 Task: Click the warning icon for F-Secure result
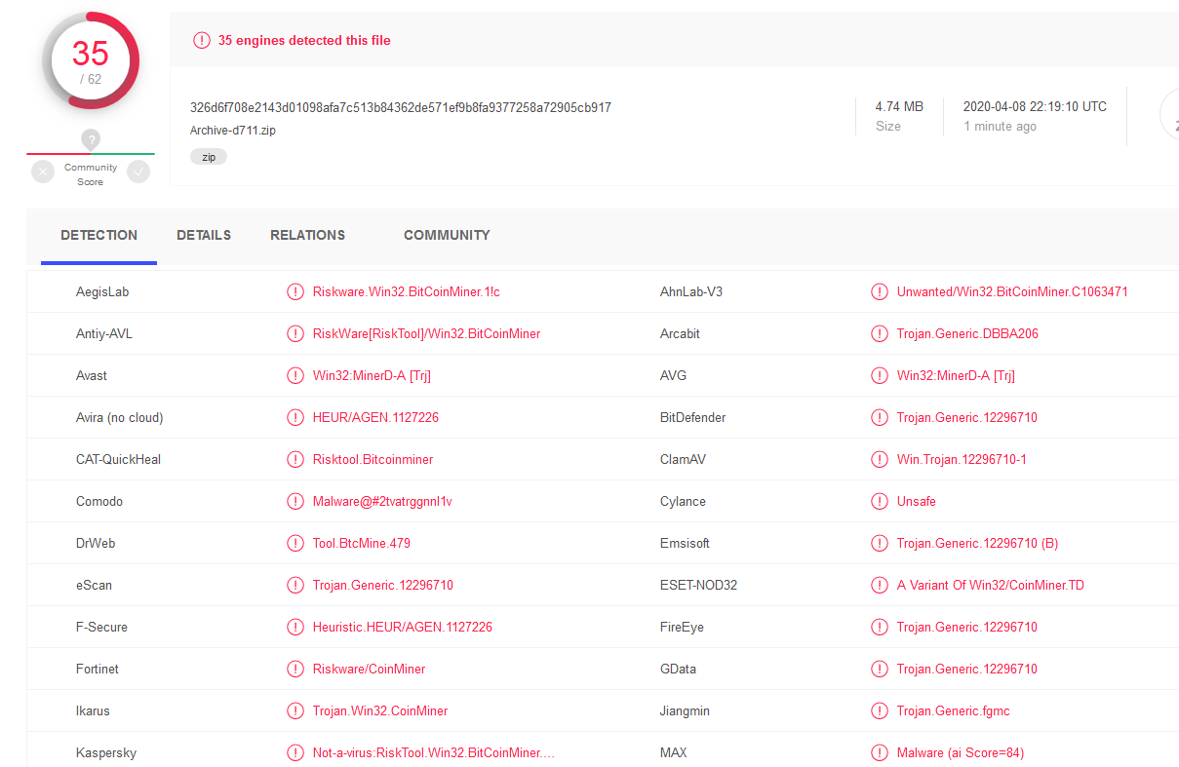[x=295, y=627]
